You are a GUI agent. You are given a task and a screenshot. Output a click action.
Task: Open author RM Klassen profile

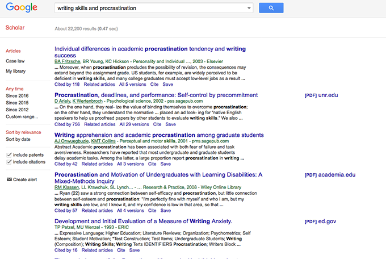tap(66, 187)
